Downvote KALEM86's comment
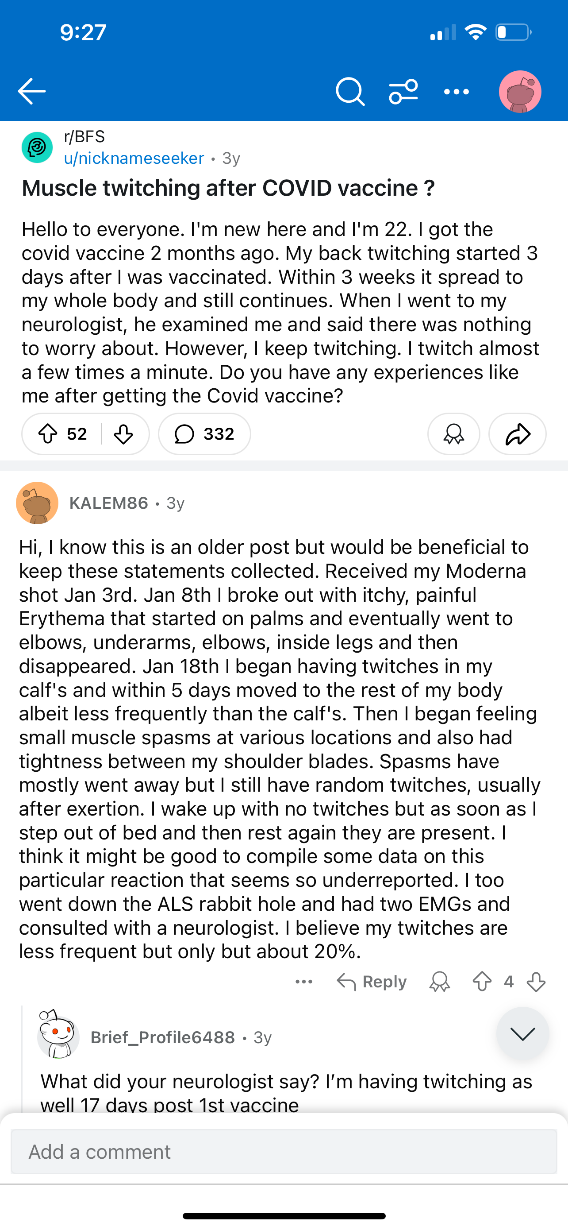Screen dimensions: 568x1230 536,982
